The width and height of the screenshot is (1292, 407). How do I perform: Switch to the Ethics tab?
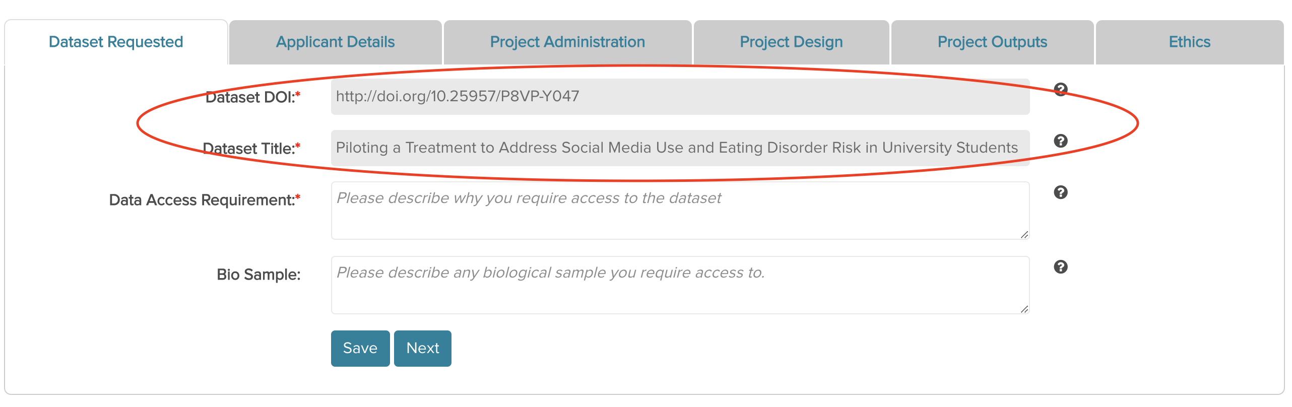click(x=1189, y=42)
